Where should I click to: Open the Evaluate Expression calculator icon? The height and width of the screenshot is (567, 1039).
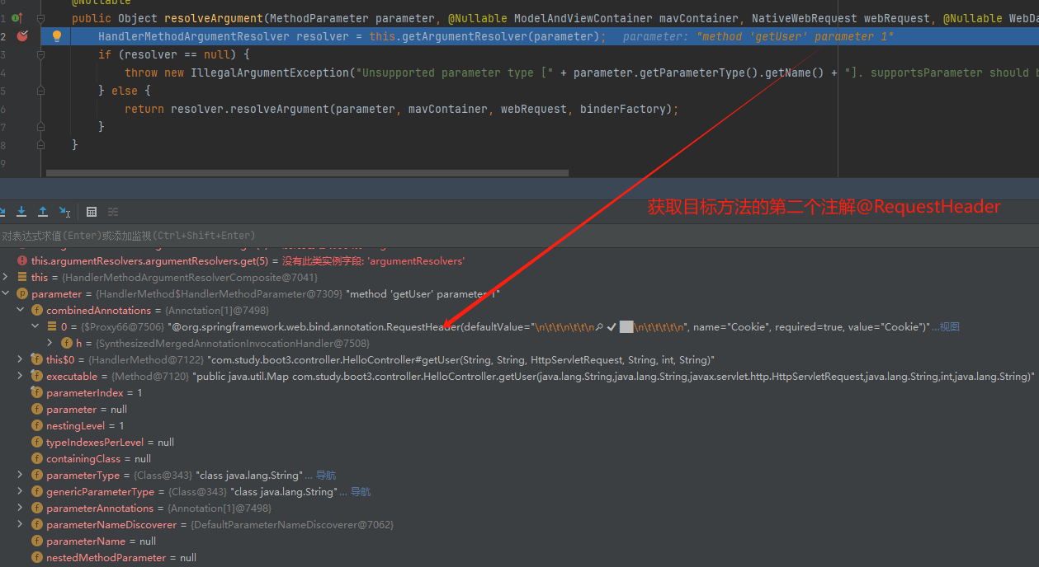[x=92, y=212]
